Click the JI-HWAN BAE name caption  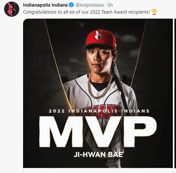pos(98,155)
